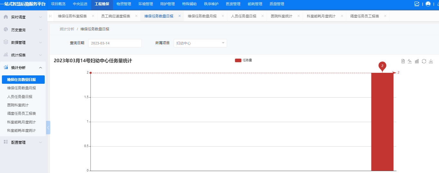Image resolution: width=439 pixels, height=173 pixels.
Task: Open 能耗管理 in the top menu
Action: tap(255, 4)
